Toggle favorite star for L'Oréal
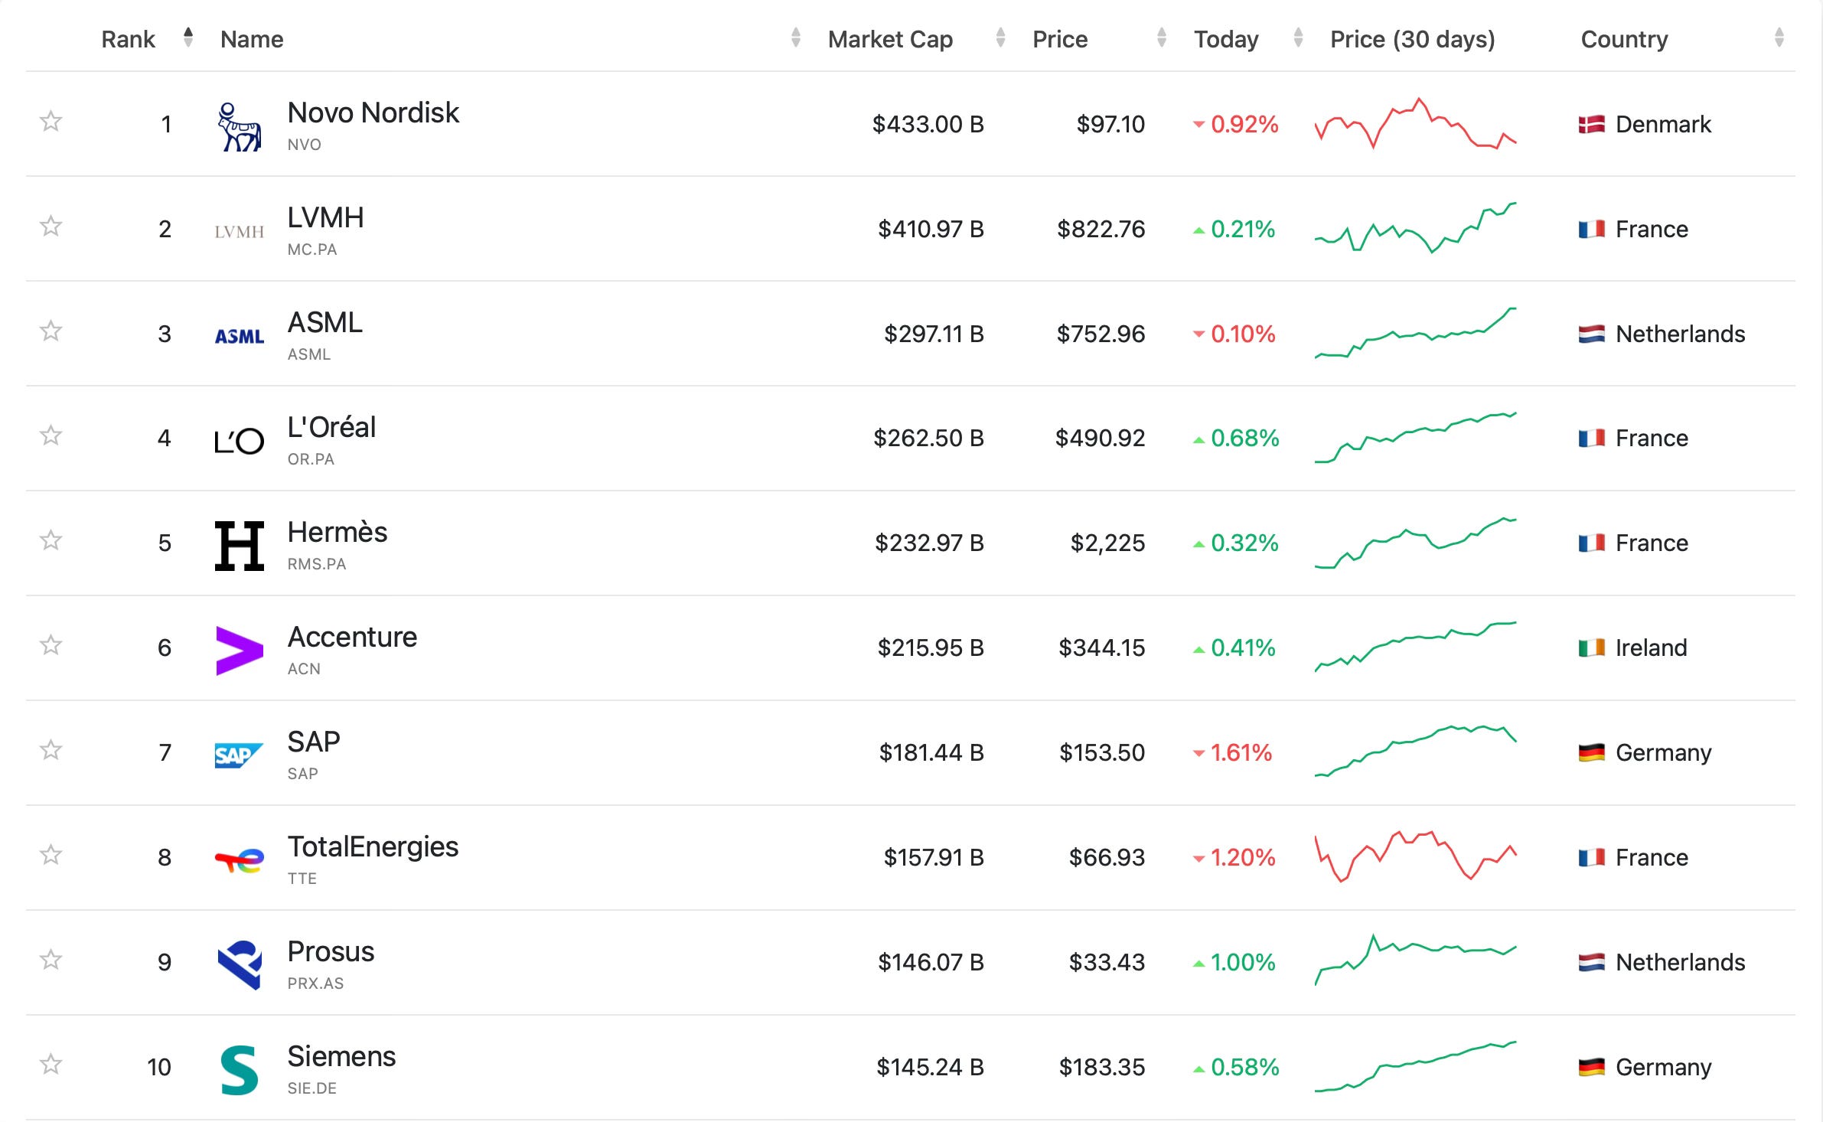Image resolution: width=1823 pixels, height=1122 pixels. (51, 435)
